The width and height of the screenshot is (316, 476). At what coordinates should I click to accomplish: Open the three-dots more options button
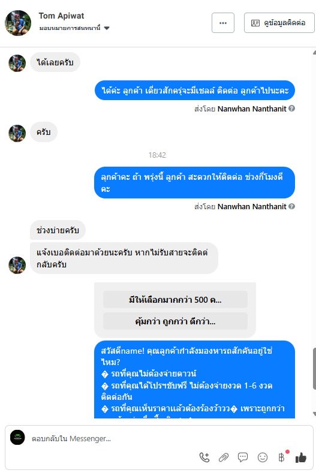click(x=223, y=23)
